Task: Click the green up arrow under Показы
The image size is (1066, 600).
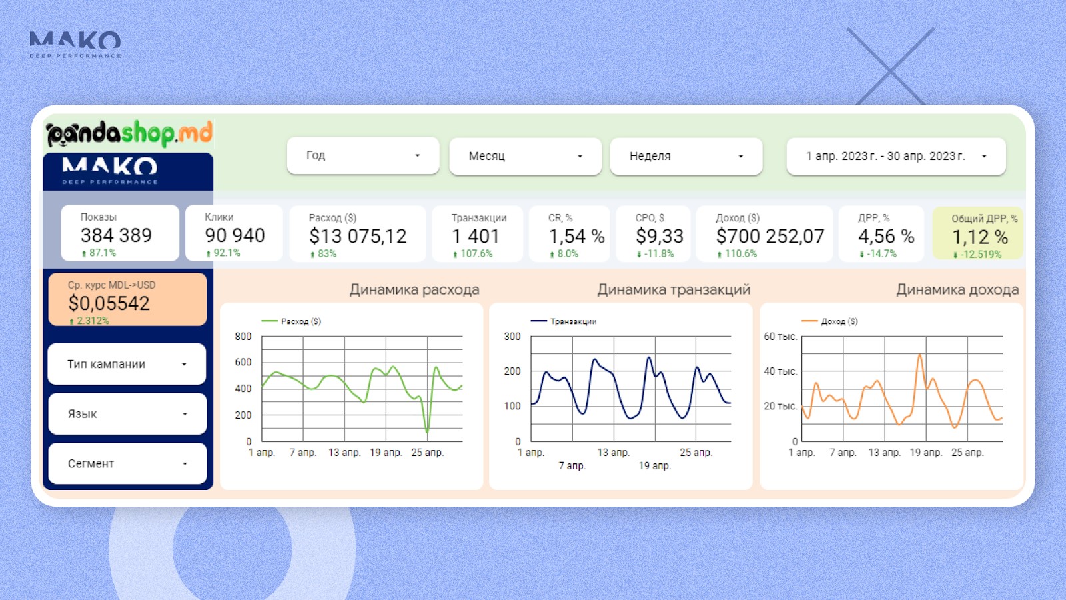Action: click(84, 253)
